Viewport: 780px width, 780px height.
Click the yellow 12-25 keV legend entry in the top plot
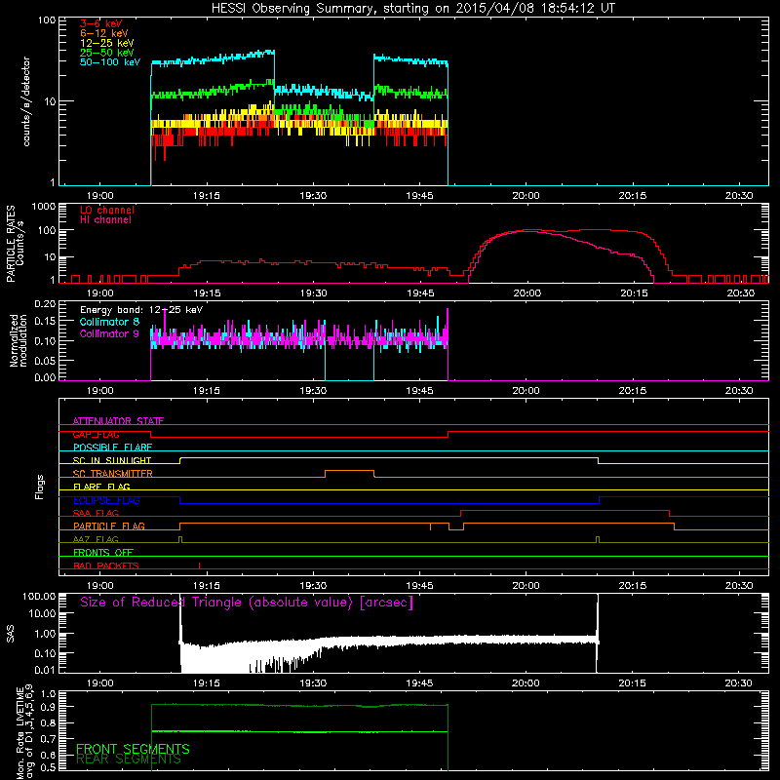coord(107,43)
